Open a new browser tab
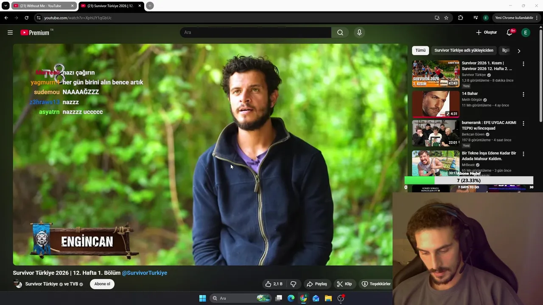Screen dimensions: 543x305 (150, 6)
